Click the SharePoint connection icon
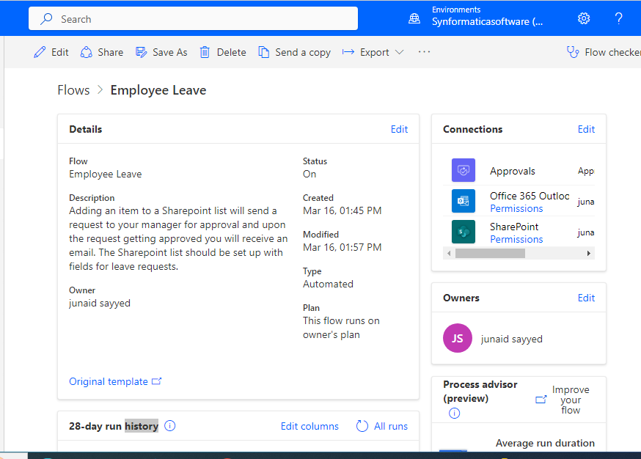This screenshot has width=641, height=459. pyautogui.click(x=464, y=232)
